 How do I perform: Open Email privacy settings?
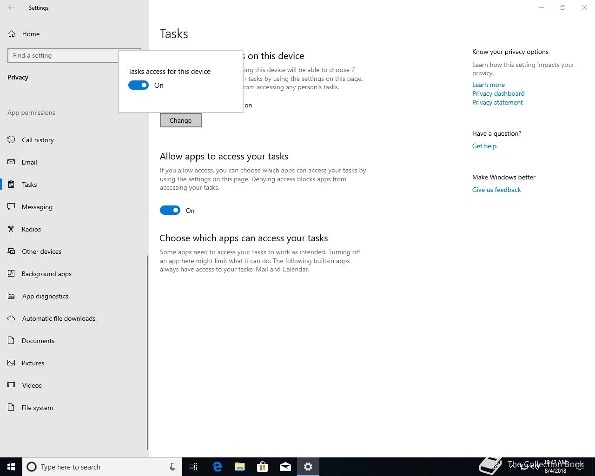coord(74,162)
